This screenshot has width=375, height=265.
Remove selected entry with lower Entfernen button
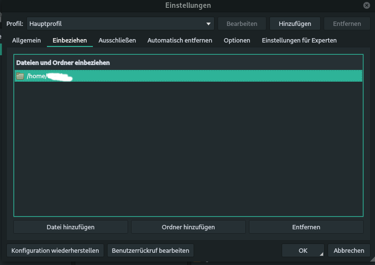coord(306,227)
